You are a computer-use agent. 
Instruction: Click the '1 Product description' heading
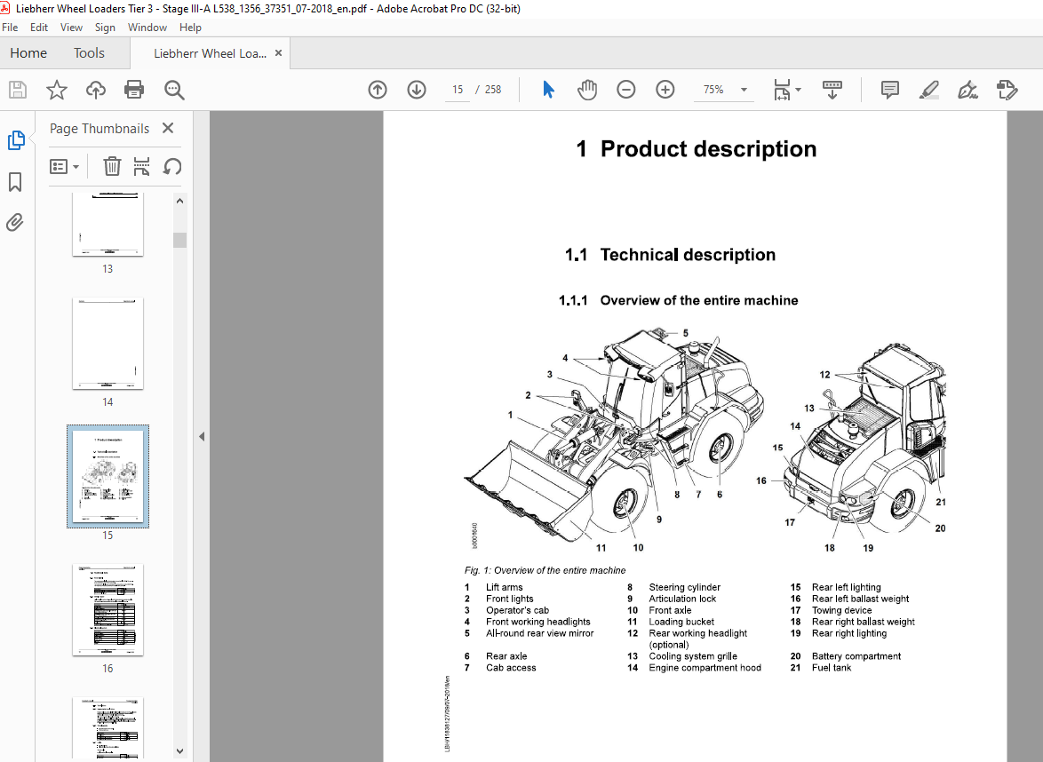[x=697, y=149]
